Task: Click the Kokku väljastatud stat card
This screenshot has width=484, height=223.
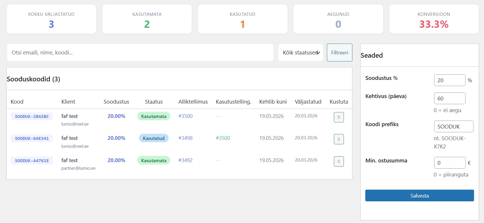Action: tap(51, 19)
